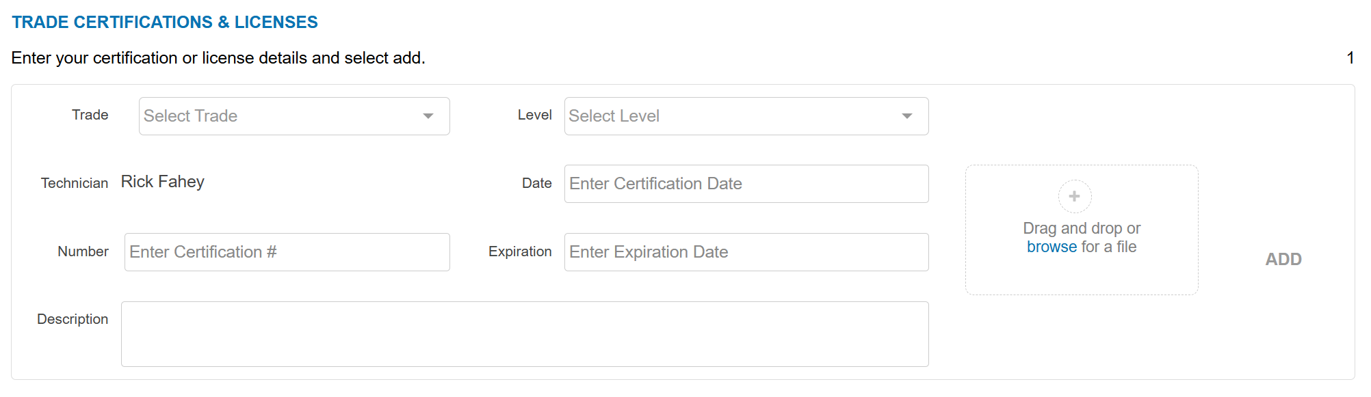Click into the Enter Certification # field

287,252
